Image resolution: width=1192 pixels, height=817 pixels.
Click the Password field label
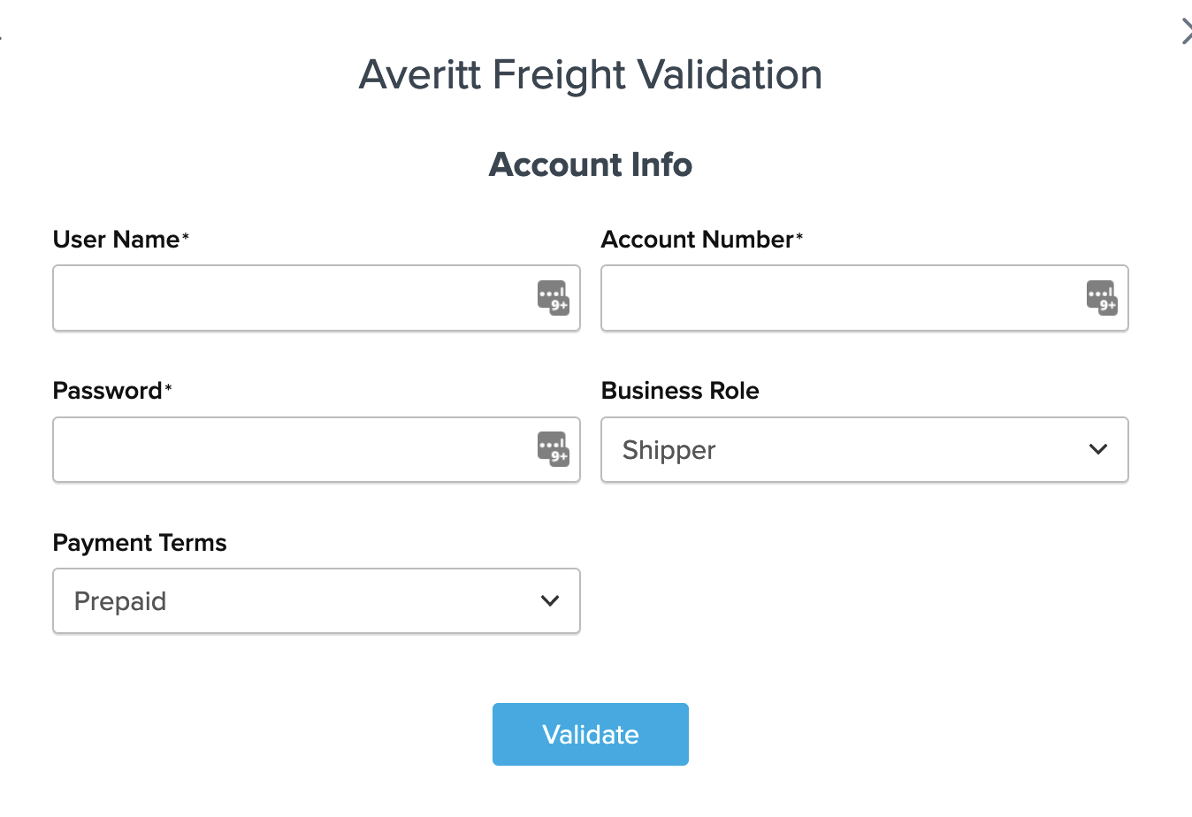coord(108,391)
